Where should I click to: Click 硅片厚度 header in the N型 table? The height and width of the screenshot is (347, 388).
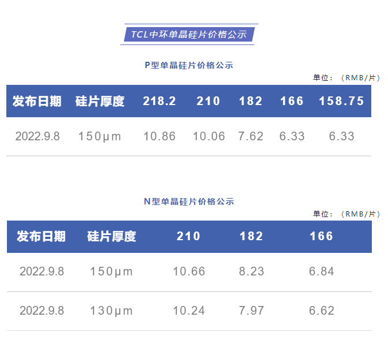(x=111, y=236)
